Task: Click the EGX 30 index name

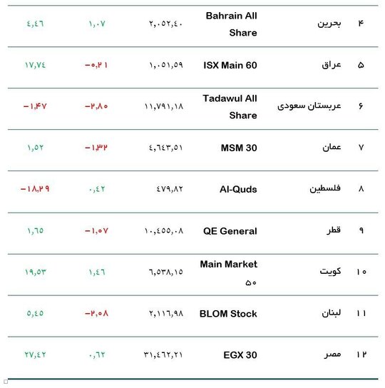Action: 240,355
